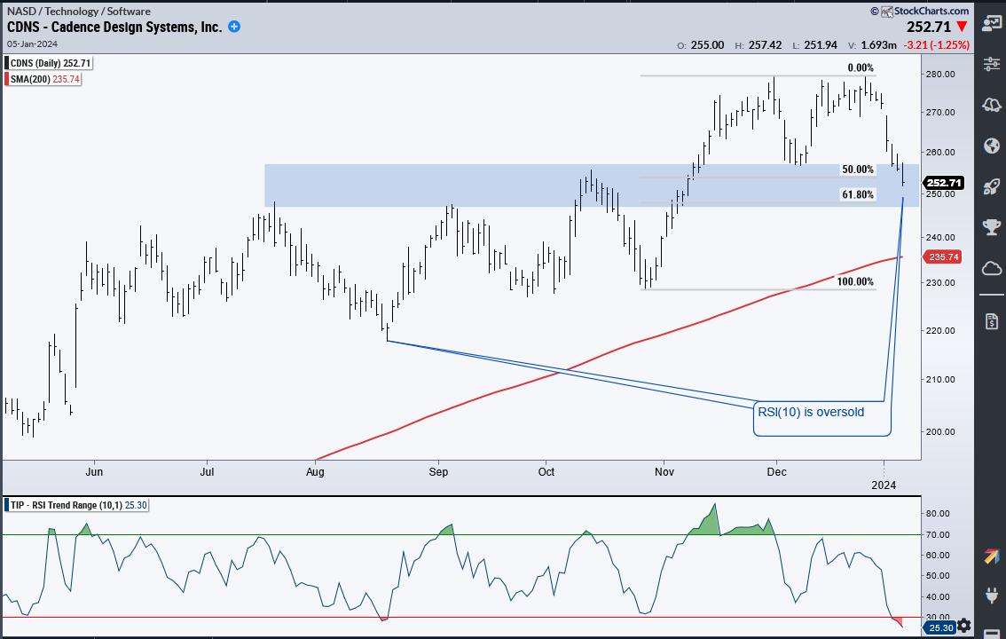Click the cloud icon in right sidebar
Screen dimensions: 1006x639
pyautogui.click(x=991, y=268)
